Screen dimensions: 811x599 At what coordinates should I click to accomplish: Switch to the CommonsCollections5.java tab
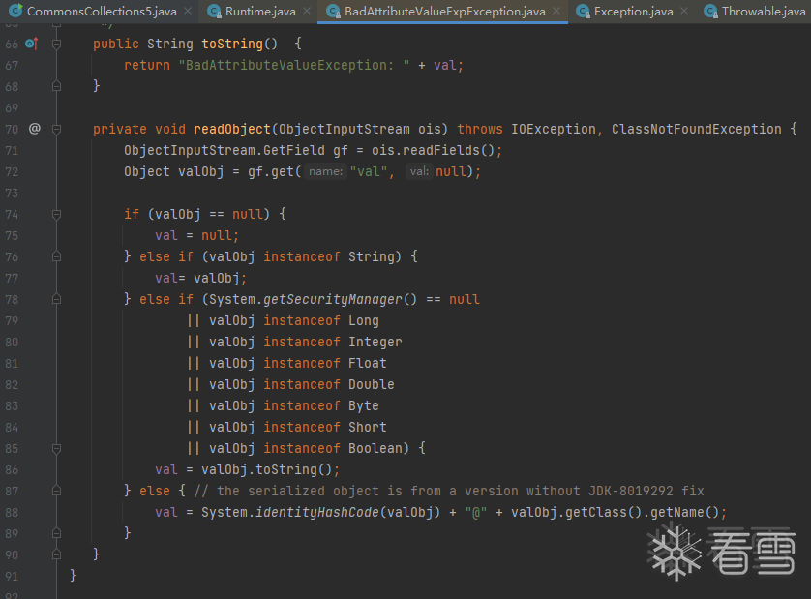pyautogui.click(x=101, y=11)
